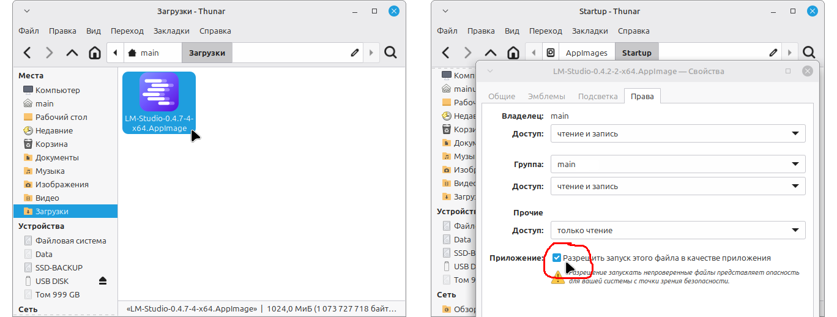The image size is (837, 317).
Task: Click Startup path button
Action: click(637, 53)
